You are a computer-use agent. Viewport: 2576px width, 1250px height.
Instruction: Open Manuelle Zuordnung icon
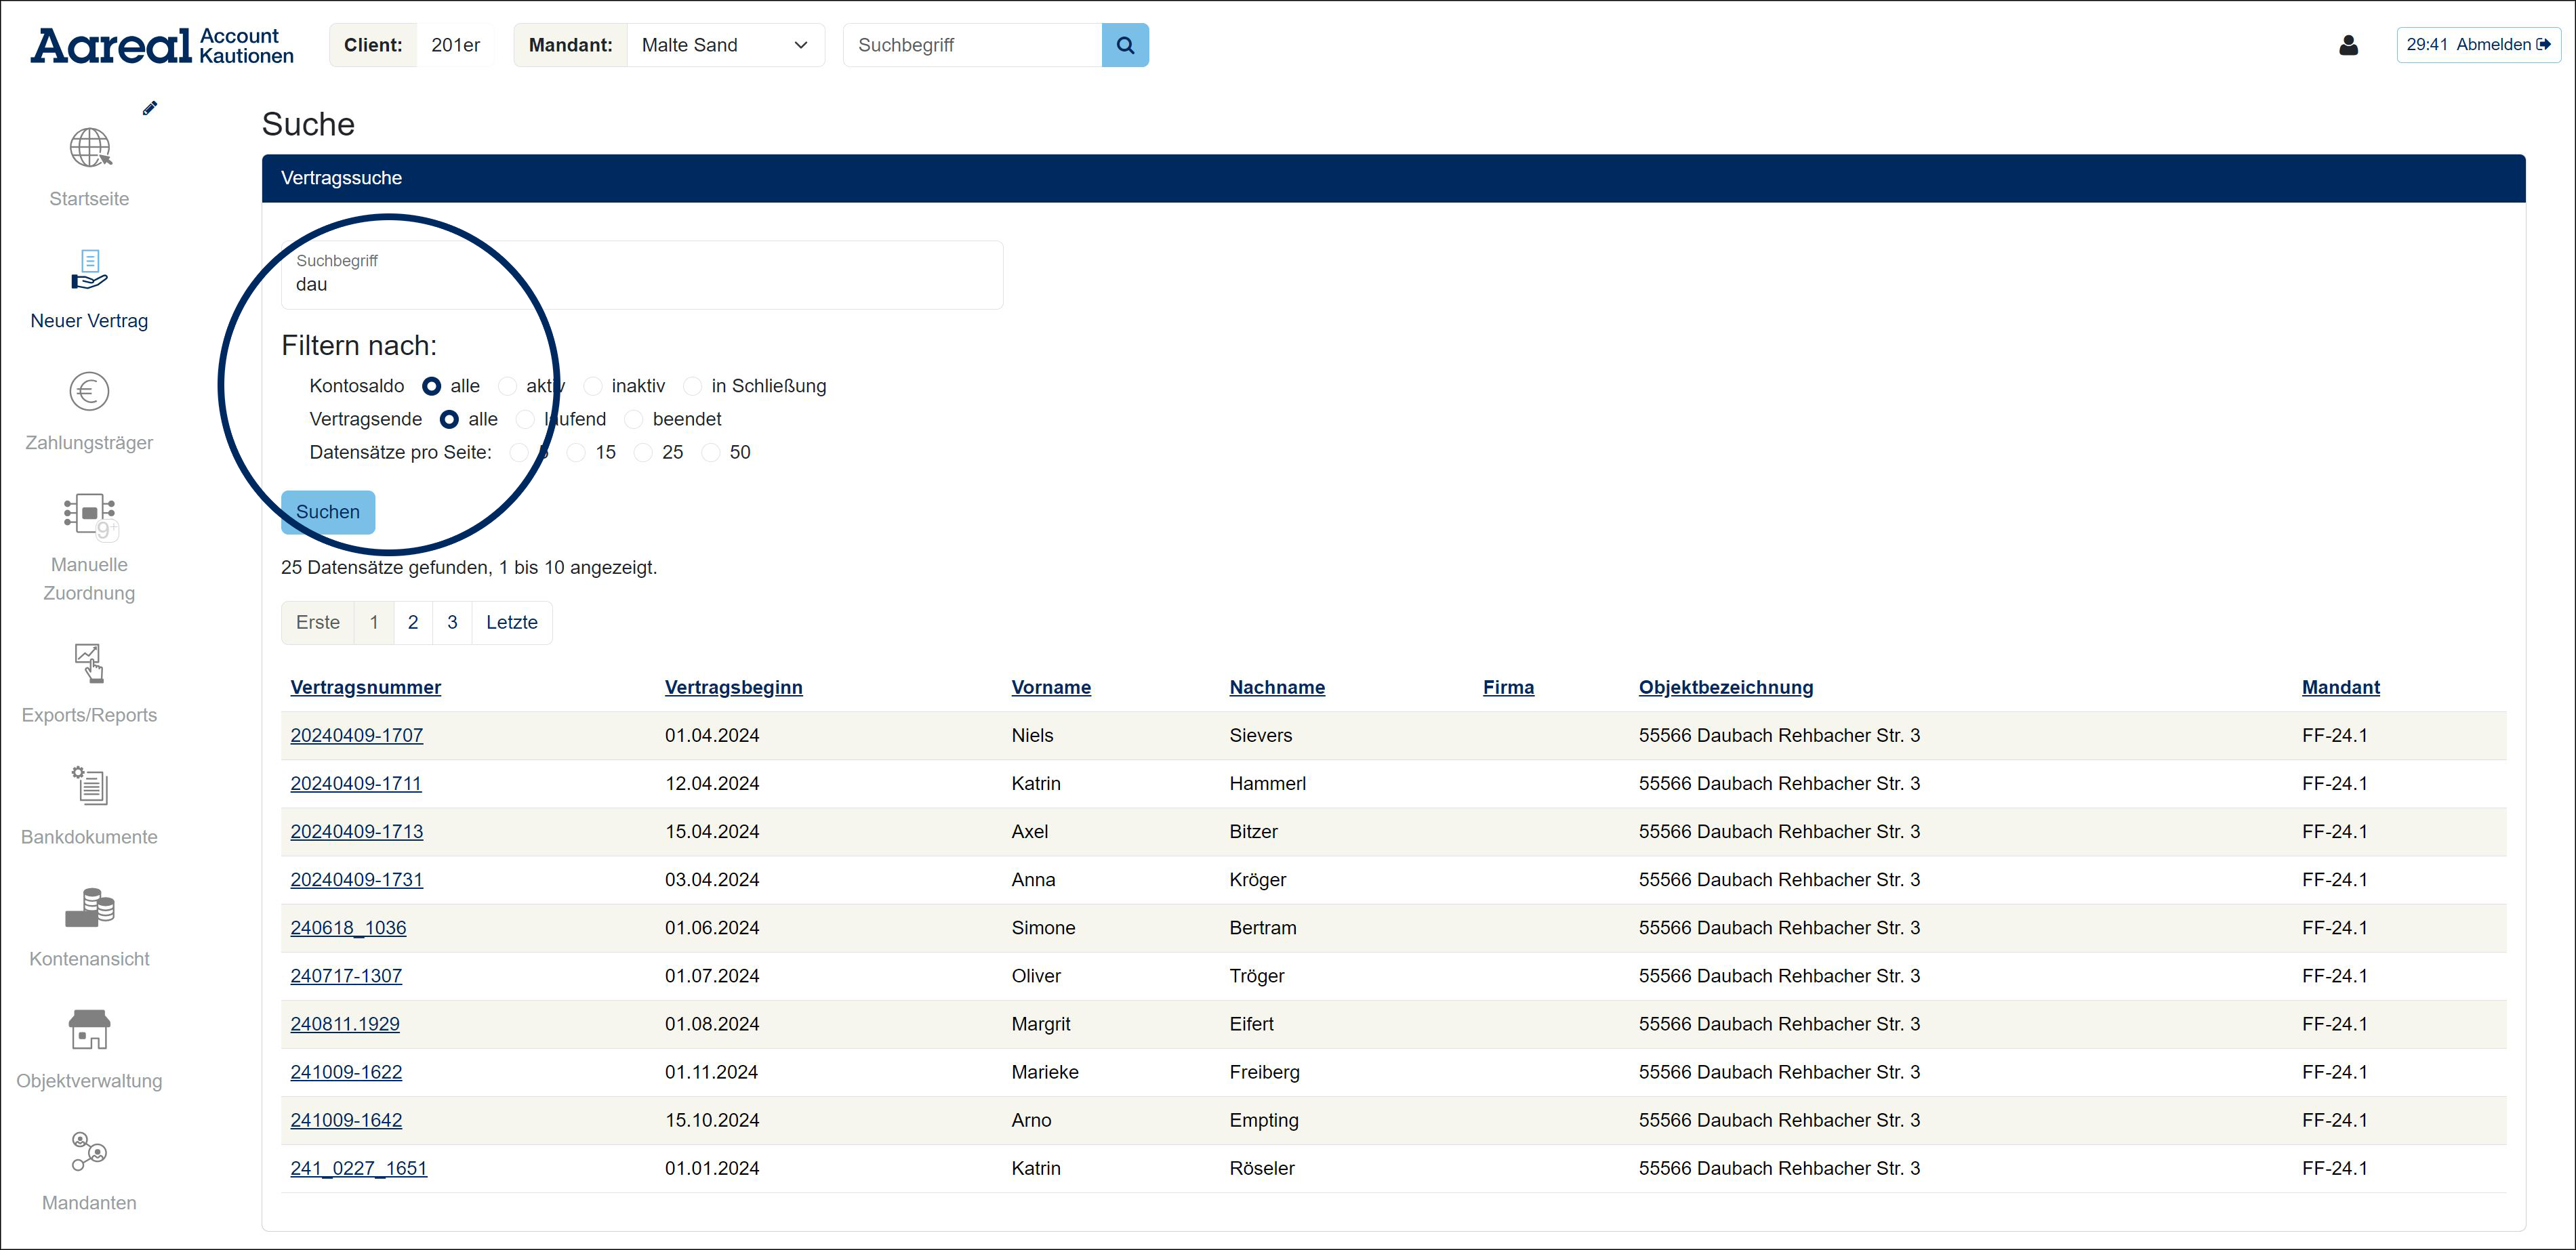click(x=89, y=514)
